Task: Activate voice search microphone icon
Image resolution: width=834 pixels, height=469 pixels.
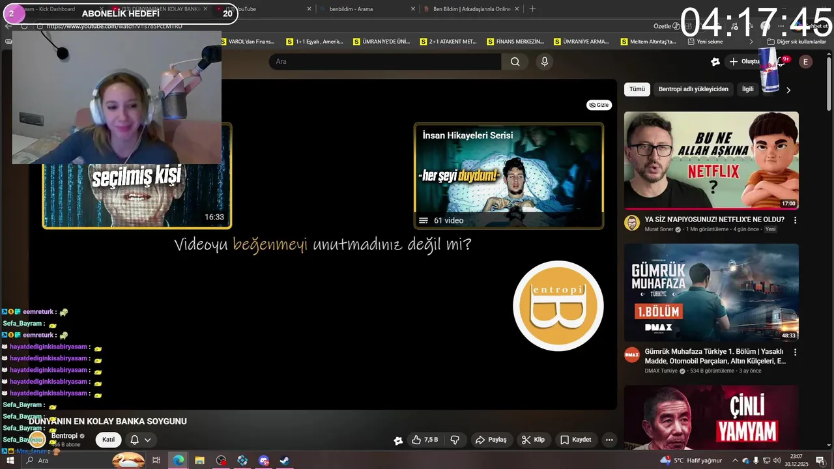Action: (x=545, y=61)
